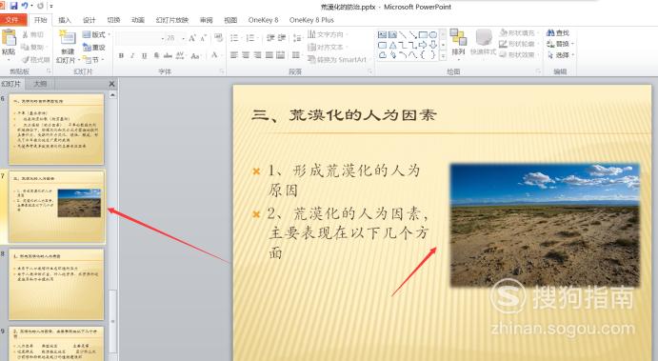Click the 文字方向 (Text Direction) button
This screenshot has height=361, width=658.
(327, 34)
